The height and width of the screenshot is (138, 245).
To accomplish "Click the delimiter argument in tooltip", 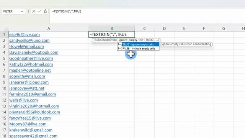I will tap(111, 40).
